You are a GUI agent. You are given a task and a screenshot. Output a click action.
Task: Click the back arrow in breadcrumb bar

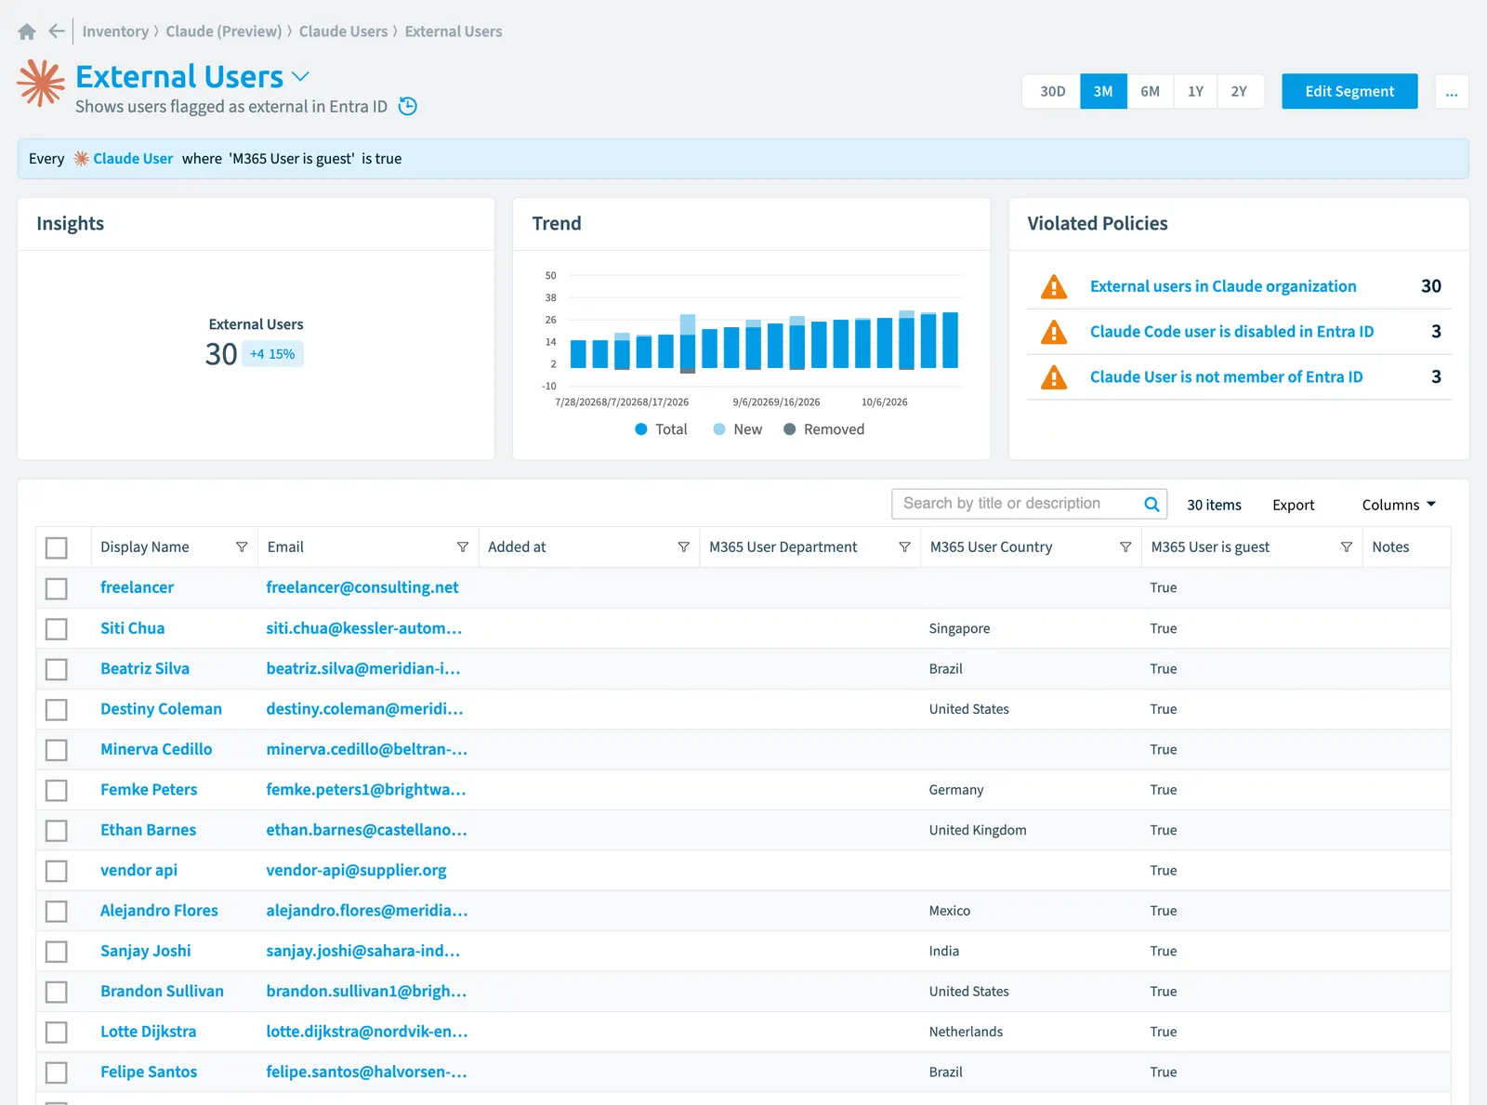coord(57,32)
